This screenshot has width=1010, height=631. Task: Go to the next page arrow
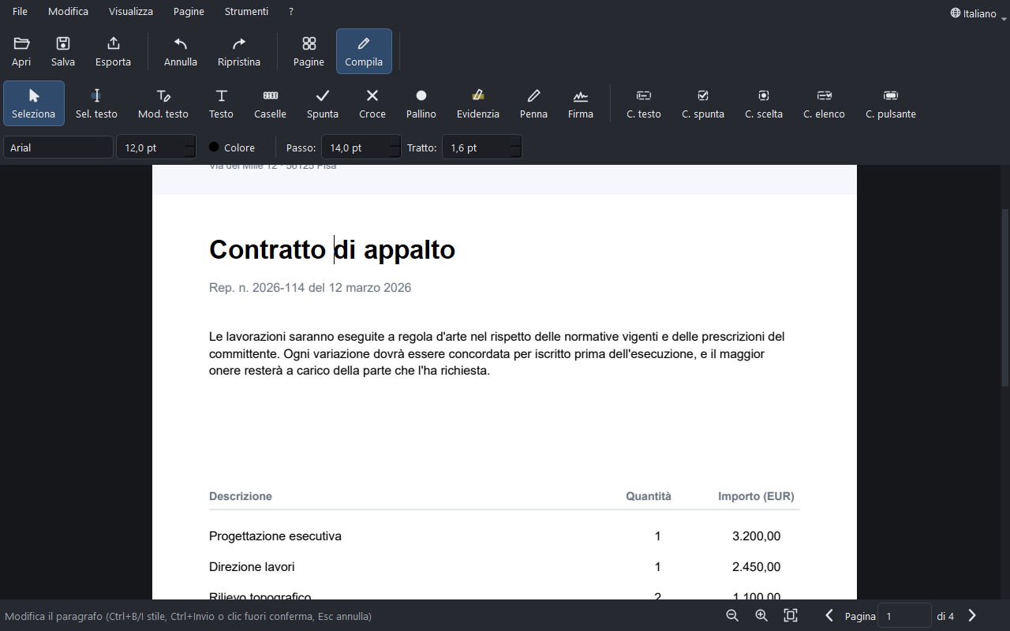[x=972, y=615]
